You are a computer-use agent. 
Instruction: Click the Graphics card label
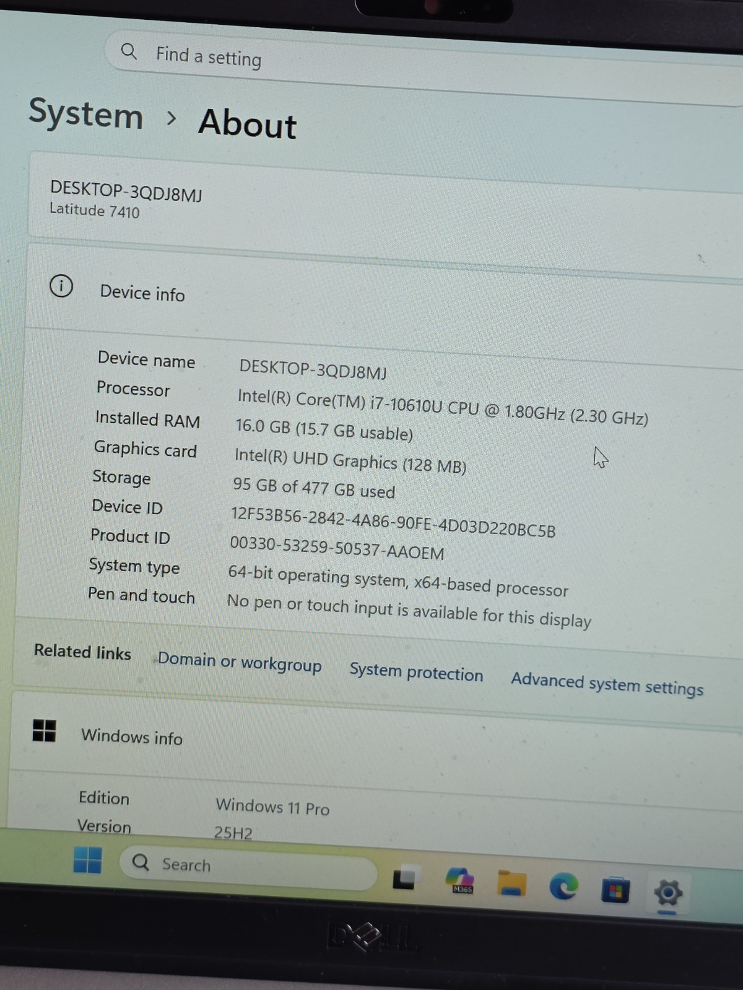click(x=145, y=449)
